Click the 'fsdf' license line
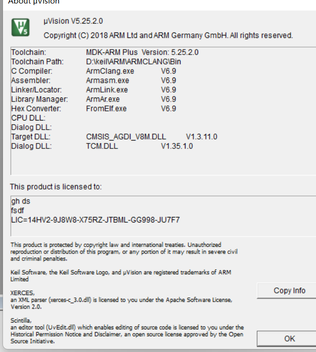Screen dimensions: 316x352 (x=17, y=210)
